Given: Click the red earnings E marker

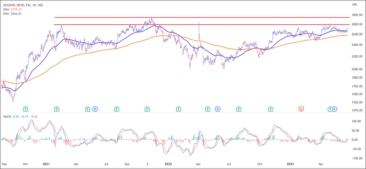Looking at the screenshot, I should tap(301, 109).
